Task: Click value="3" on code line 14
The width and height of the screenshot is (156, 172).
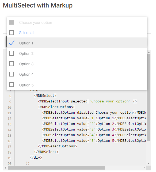Action: (x=86, y=129)
